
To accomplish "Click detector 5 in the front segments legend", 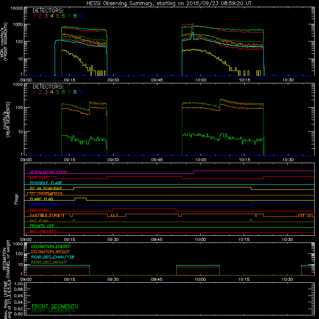I will pos(57,16).
